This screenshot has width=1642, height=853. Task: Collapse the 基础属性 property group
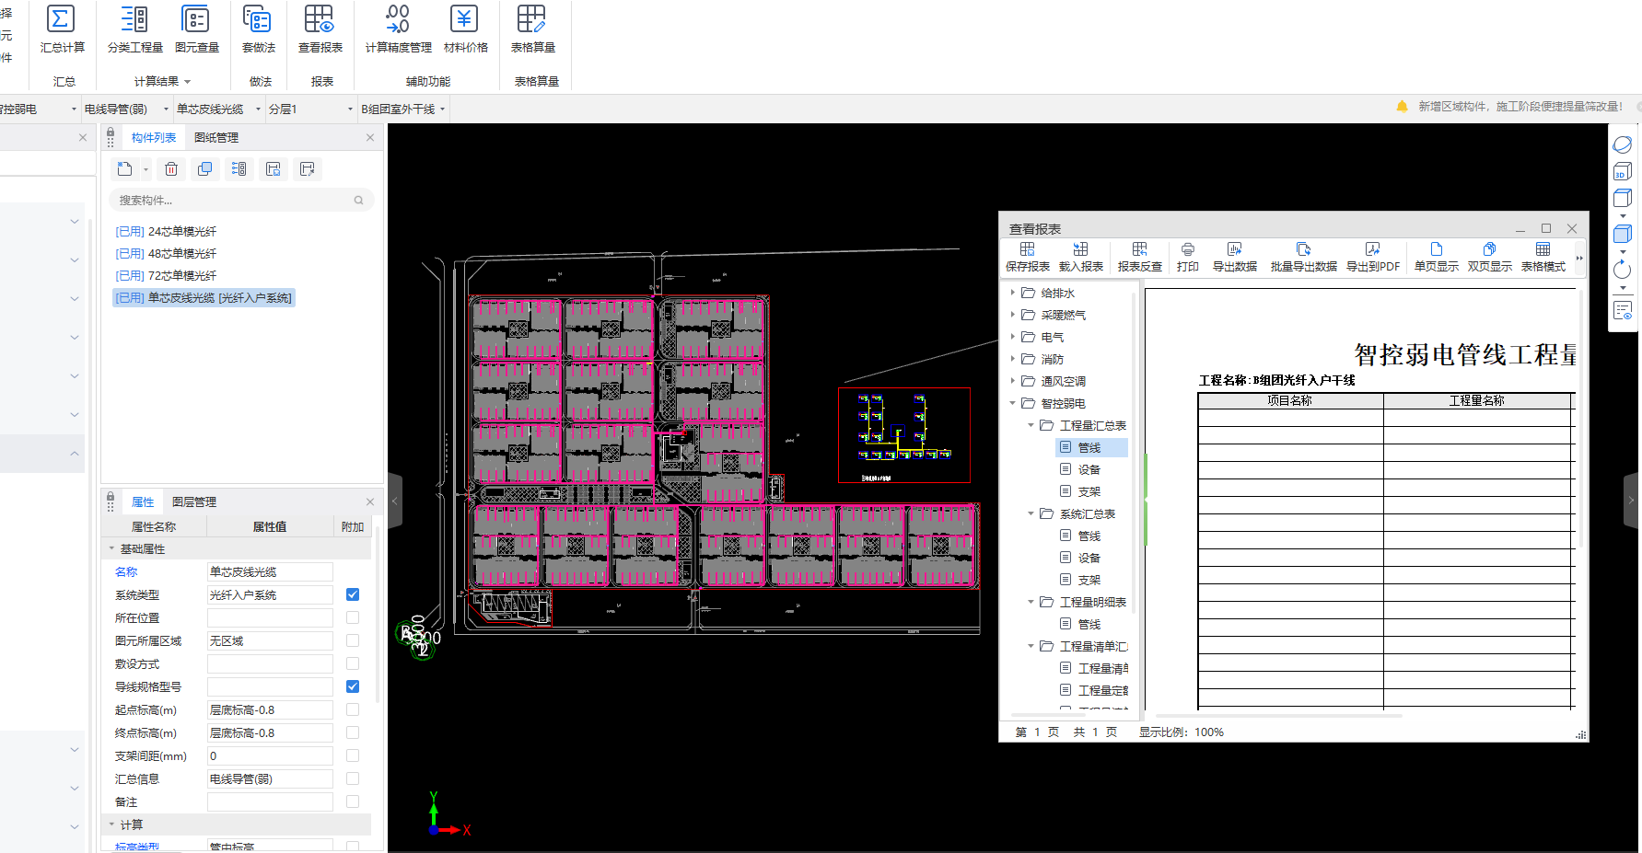(112, 548)
